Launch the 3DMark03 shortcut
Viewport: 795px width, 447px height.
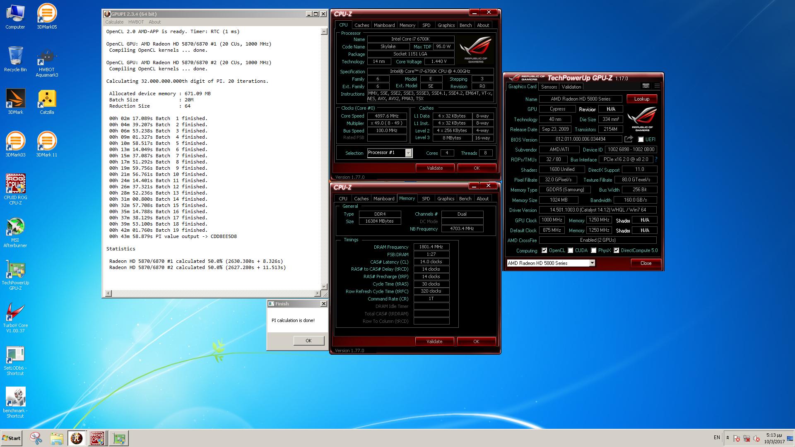15,144
